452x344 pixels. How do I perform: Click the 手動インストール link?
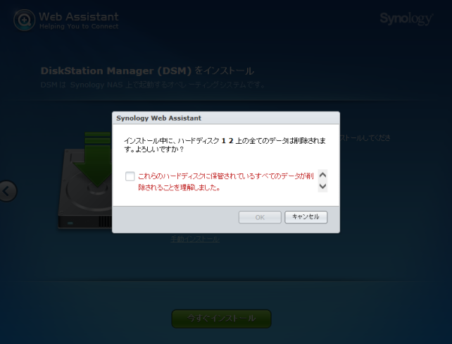click(x=195, y=239)
